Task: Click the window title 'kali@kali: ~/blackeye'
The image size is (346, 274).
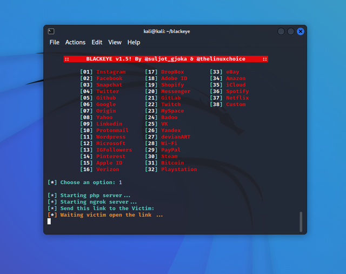Action: click(x=167, y=31)
